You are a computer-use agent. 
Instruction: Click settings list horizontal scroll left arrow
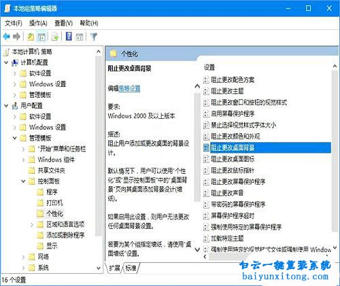pyautogui.click(x=205, y=257)
